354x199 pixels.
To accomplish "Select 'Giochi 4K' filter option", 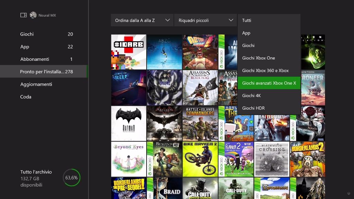I will pos(269,96).
